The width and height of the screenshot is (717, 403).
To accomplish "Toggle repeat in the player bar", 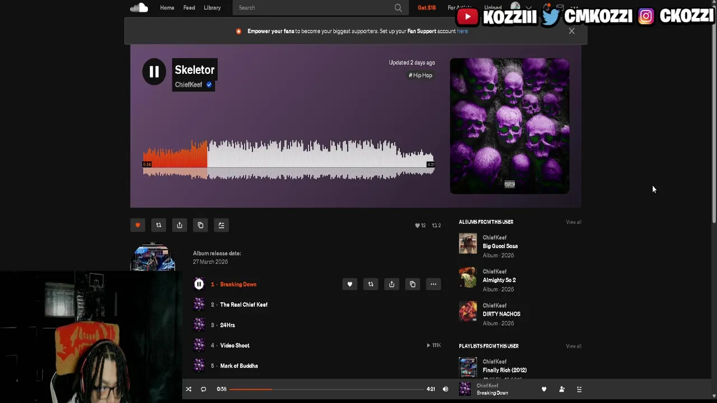I will point(203,389).
